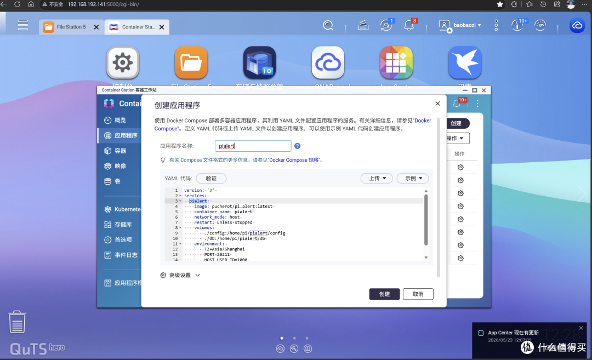Click the YAML editor scroll up arrow
Screen dimensions: 592x360
[x=426, y=191]
